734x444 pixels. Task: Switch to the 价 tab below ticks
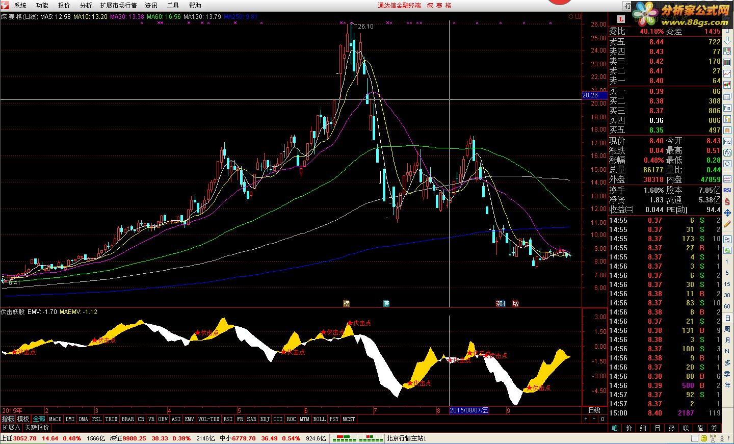pos(628,428)
